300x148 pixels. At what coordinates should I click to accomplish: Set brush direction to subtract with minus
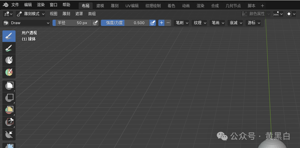(x=168, y=23)
